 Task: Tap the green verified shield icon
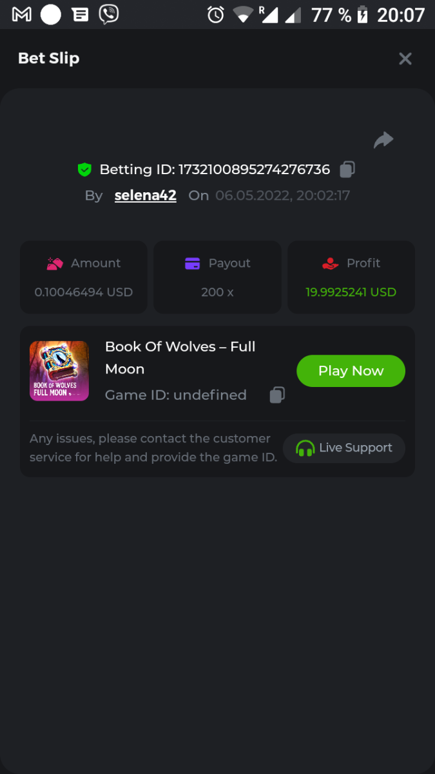[84, 170]
